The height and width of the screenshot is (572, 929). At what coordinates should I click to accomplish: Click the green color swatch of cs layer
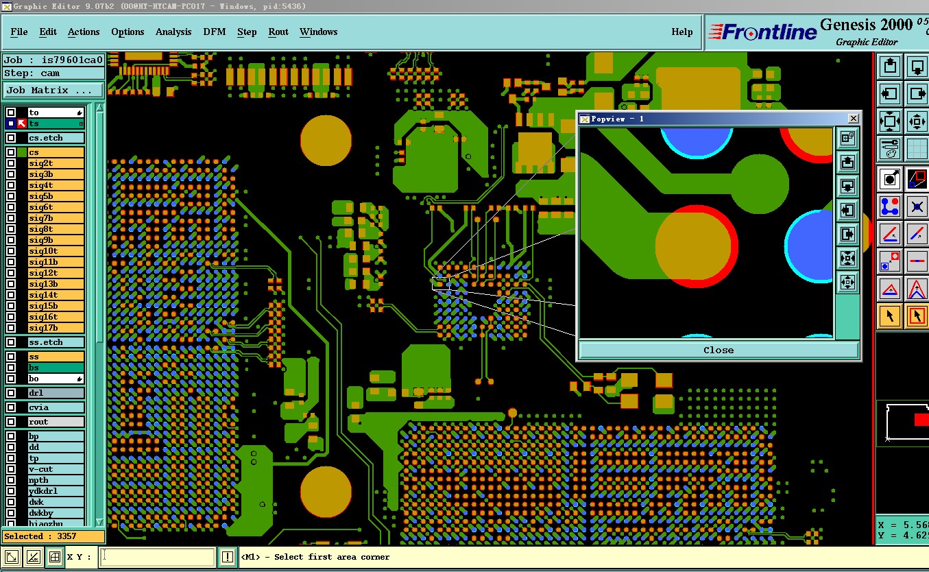click(x=22, y=152)
